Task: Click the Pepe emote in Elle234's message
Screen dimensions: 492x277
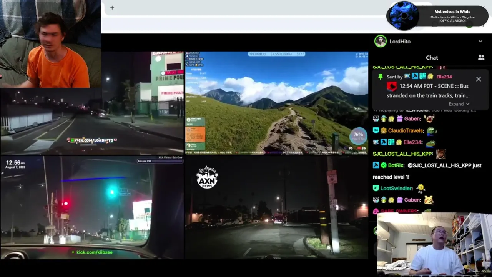Action: 430,143
